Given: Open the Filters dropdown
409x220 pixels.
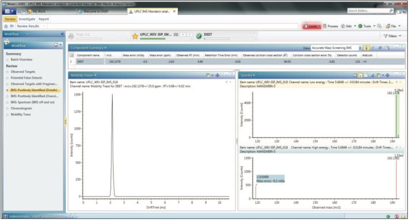Looking at the screenshot, I should coord(393,36).
